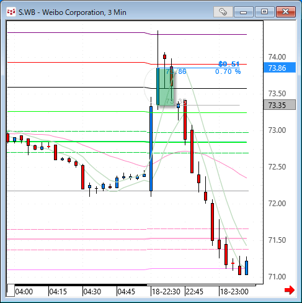Select the gray 73.35 price tag

[x=280, y=105]
